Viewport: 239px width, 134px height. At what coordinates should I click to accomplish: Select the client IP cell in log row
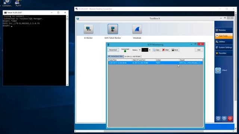pos(143,63)
